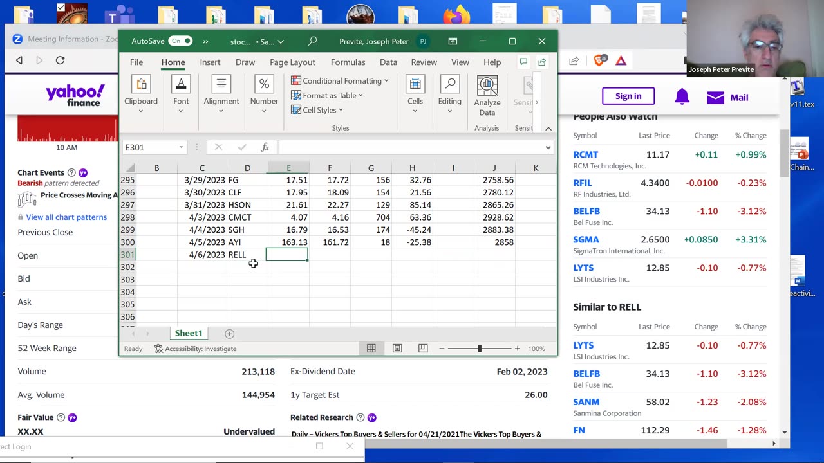Click the zoom in plus button
824x463 pixels.
tap(517, 348)
